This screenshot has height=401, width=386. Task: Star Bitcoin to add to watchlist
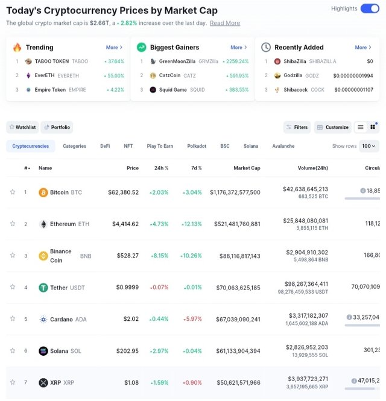[12, 192]
